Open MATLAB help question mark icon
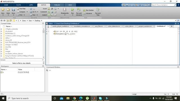This screenshot has height=101, width=180. 149,5
